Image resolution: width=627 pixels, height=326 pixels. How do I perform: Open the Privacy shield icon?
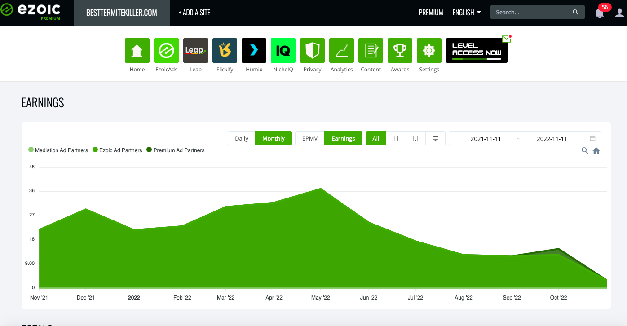pos(312,50)
